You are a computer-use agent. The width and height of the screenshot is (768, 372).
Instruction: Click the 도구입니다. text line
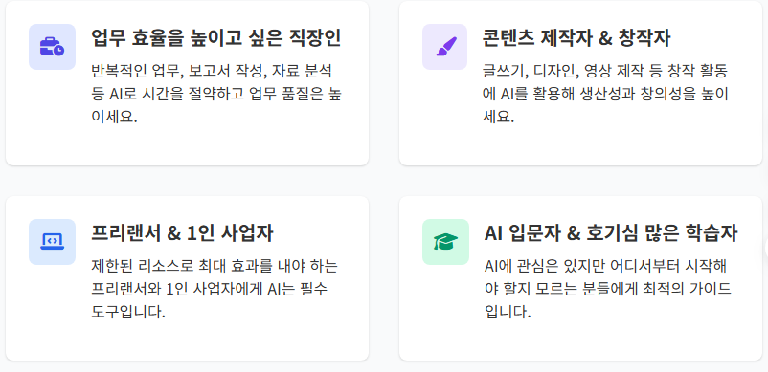(128, 312)
